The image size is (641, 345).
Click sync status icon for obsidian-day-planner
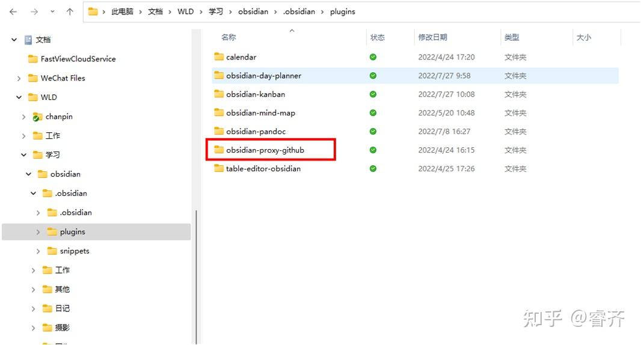[x=373, y=76]
